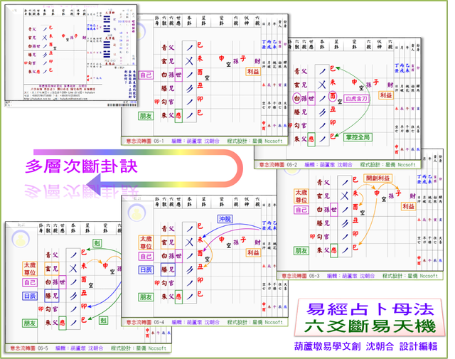Image resolution: width=455 pixels, height=359 pixels.
Task: Click the 利益 box in panel 06-1
Action: [x=255, y=72]
